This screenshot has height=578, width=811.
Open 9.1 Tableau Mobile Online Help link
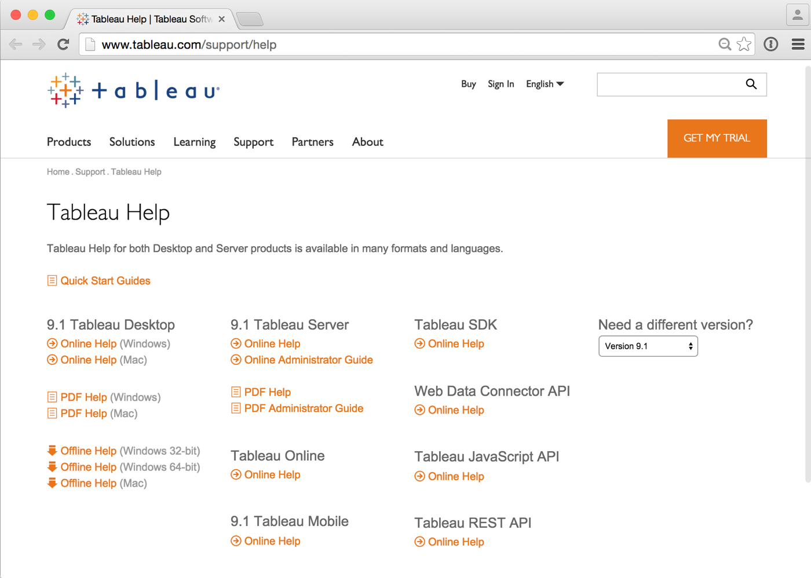click(272, 542)
